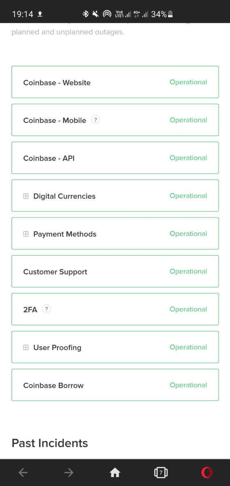Tap the muted sound status icon
230x486 pixels.
click(x=96, y=14)
